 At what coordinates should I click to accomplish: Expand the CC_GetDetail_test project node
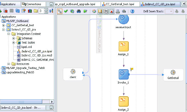3,25
